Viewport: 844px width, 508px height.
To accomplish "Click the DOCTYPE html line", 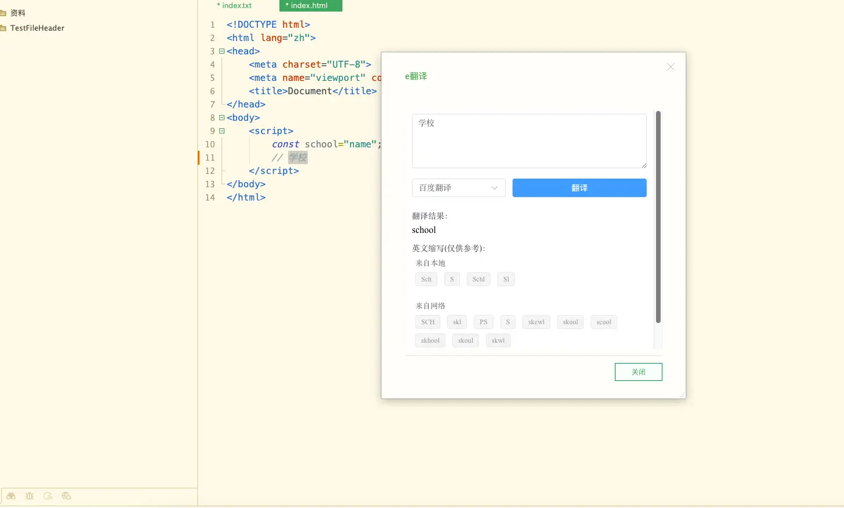I will pos(268,25).
